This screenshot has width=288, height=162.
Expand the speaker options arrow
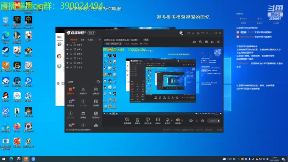coord(182,120)
